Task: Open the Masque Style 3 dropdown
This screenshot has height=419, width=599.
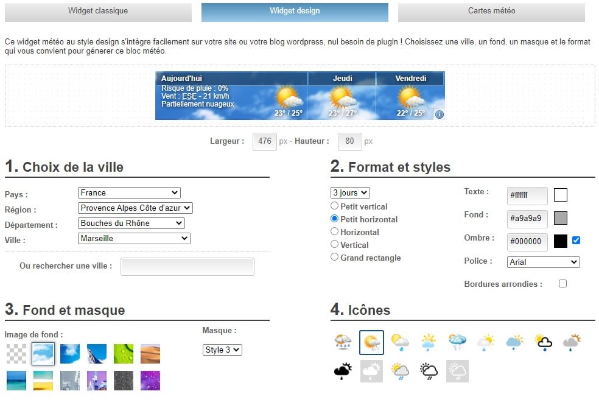Action: (x=222, y=350)
